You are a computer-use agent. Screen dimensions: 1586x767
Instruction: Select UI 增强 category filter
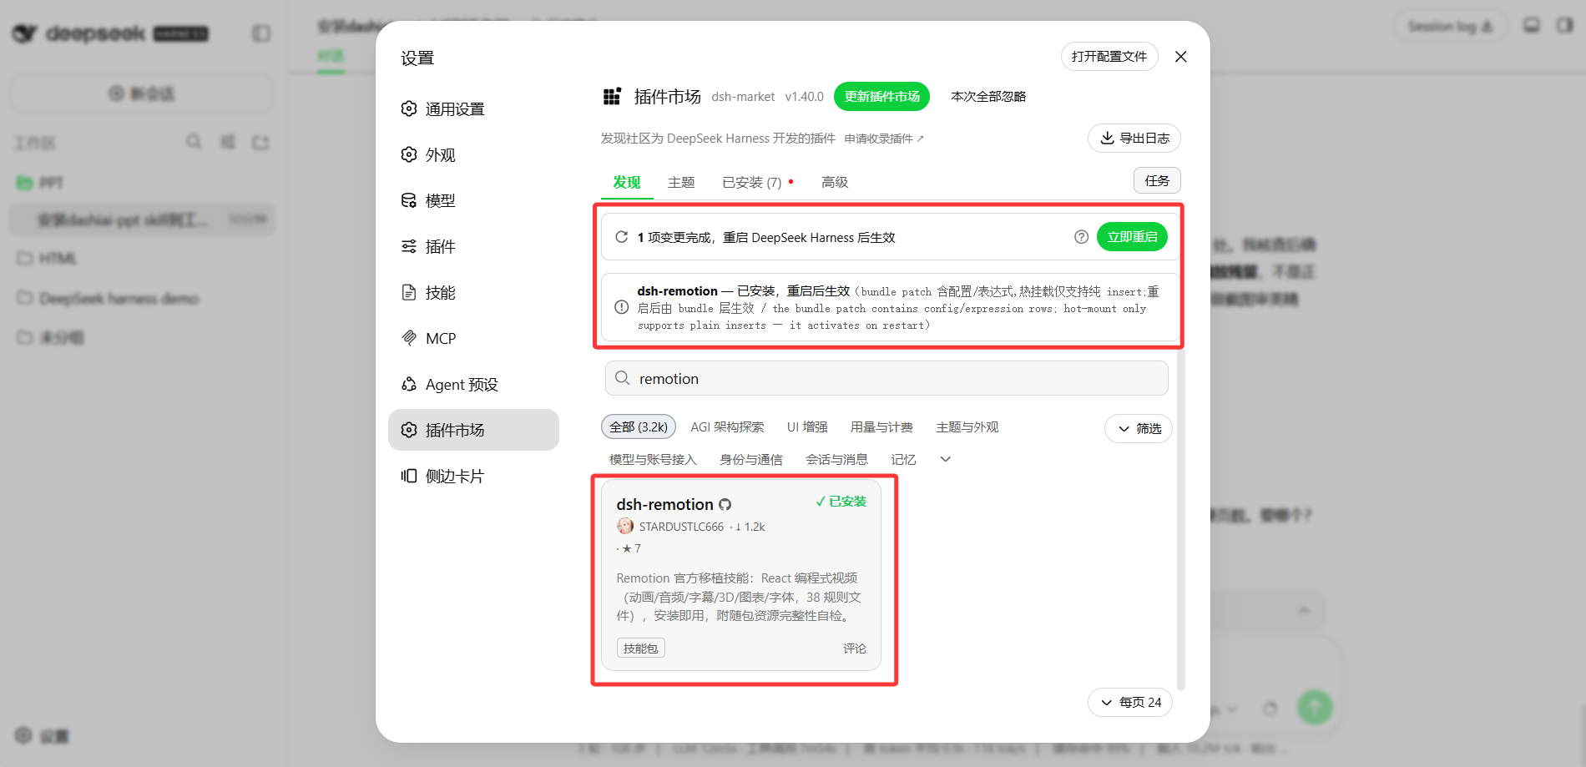807,427
